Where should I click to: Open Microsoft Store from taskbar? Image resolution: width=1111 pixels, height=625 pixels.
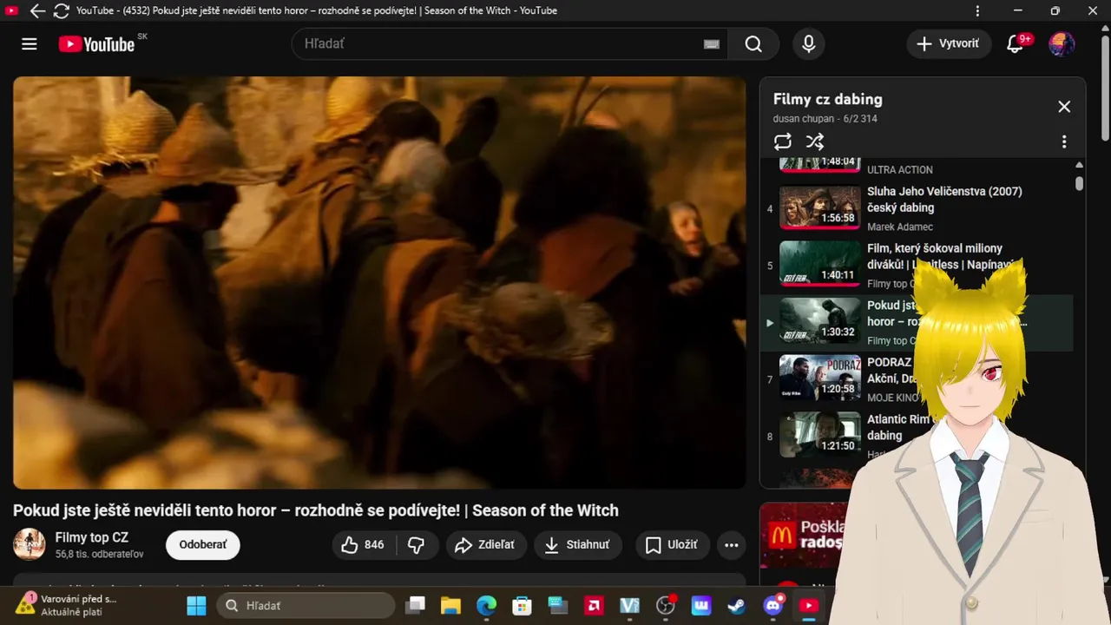click(x=522, y=605)
